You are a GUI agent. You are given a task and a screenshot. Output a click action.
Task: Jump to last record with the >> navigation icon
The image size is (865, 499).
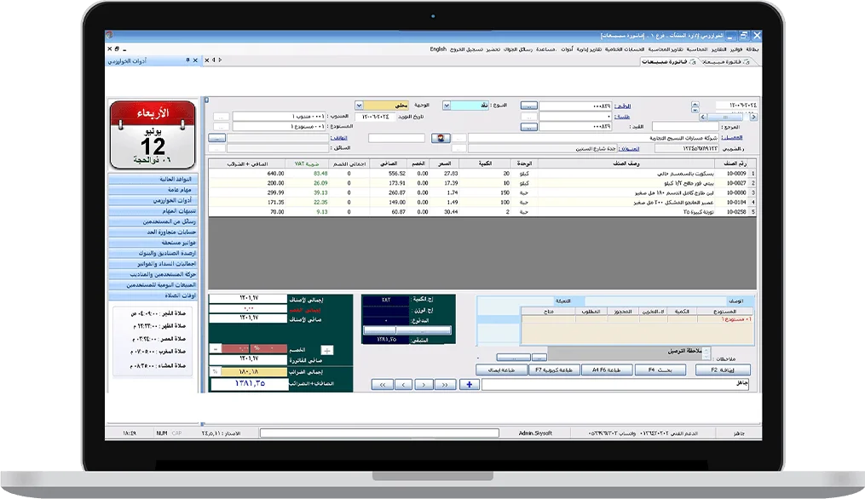pos(445,384)
